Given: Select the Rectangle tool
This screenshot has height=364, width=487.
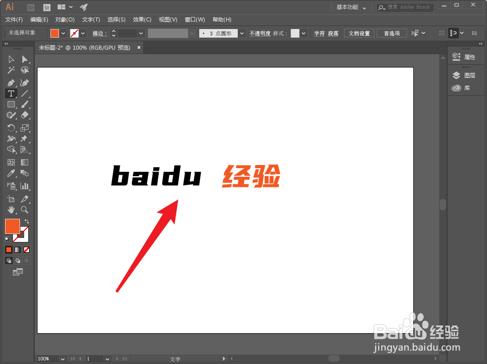Looking at the screenshot, I should point(11,105).
